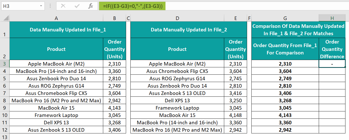Viewport: 349px width, 140px height.
Task: Click cell E10 value 4,148
Action: (236, 115)
